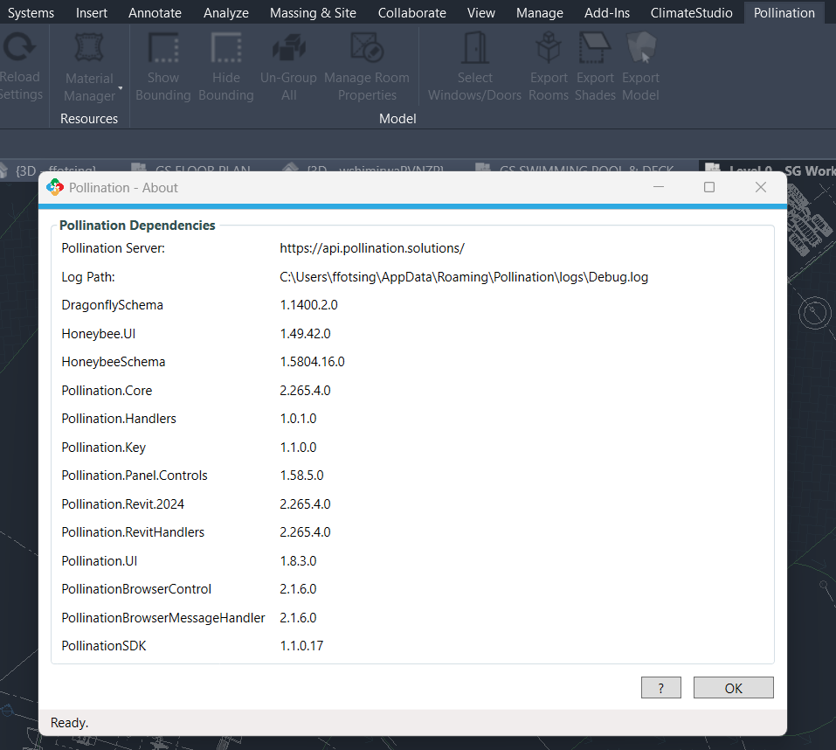Viewport: 836px width, 750px height.
Task: Expand the Material Manager dropdown arrow
Action: pyautogui.click(x=120, y=88)
